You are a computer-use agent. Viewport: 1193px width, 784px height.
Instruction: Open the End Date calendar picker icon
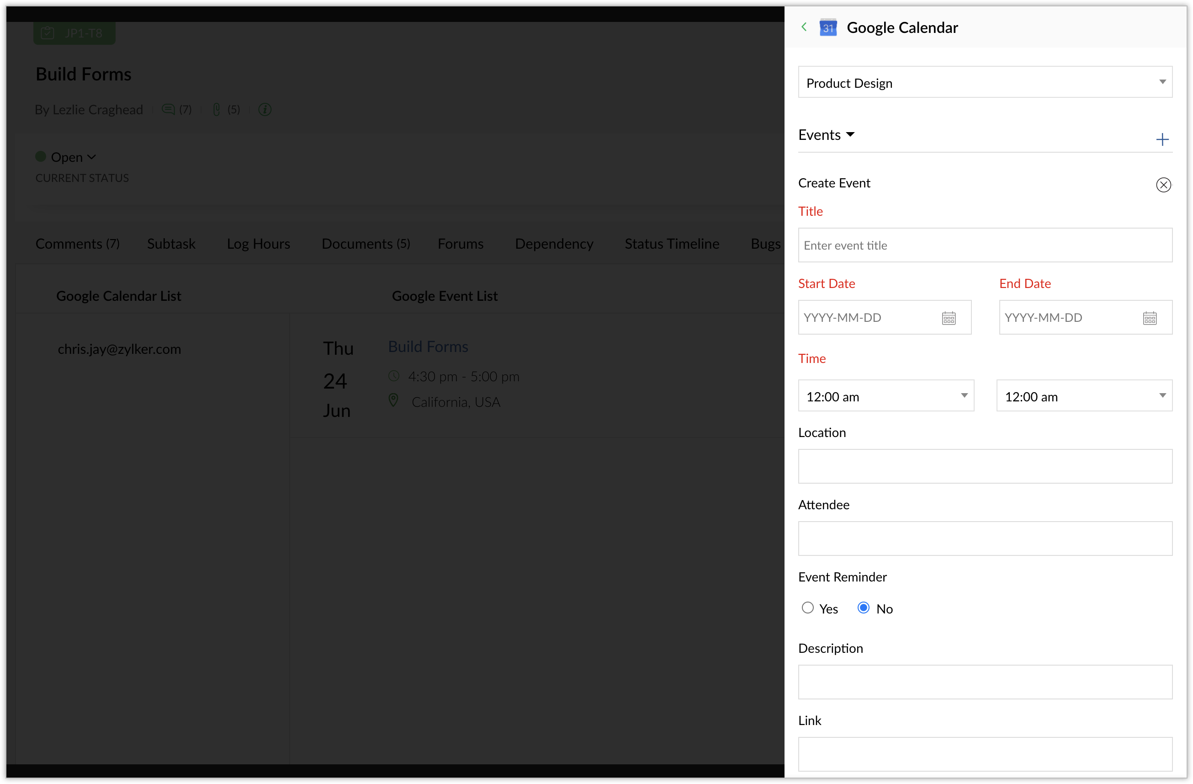pyautogui.click(x=1150, y=318)
